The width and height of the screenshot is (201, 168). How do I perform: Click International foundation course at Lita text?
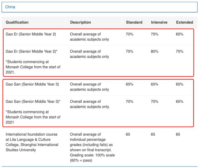[32, 142]
